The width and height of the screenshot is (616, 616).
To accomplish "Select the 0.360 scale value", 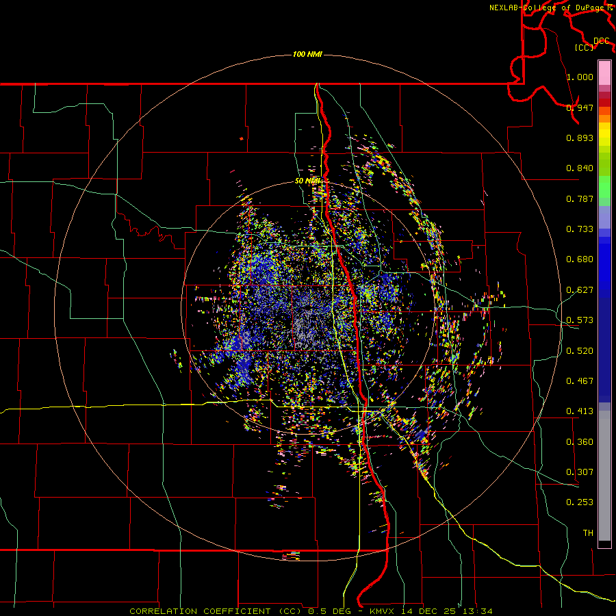I will coord(580,442).
